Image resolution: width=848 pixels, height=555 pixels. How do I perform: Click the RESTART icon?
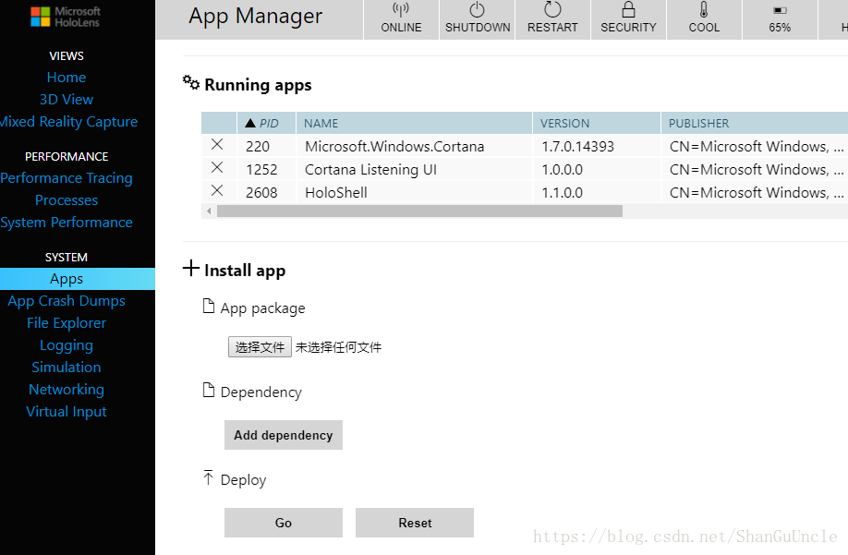click(552, 10)
